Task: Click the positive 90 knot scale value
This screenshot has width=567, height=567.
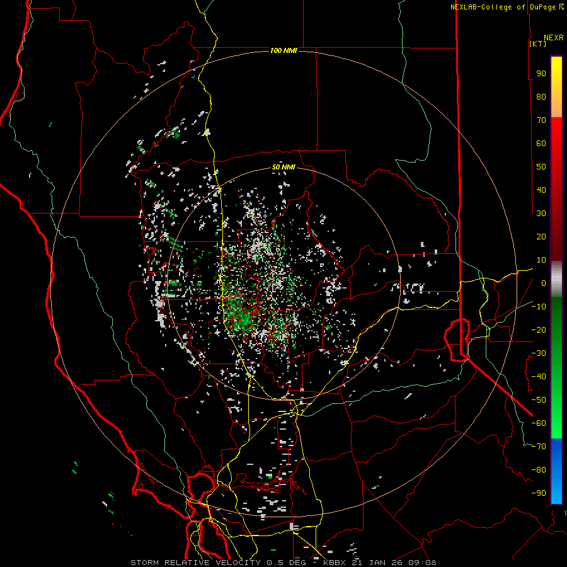Action: tap(541, 74)
